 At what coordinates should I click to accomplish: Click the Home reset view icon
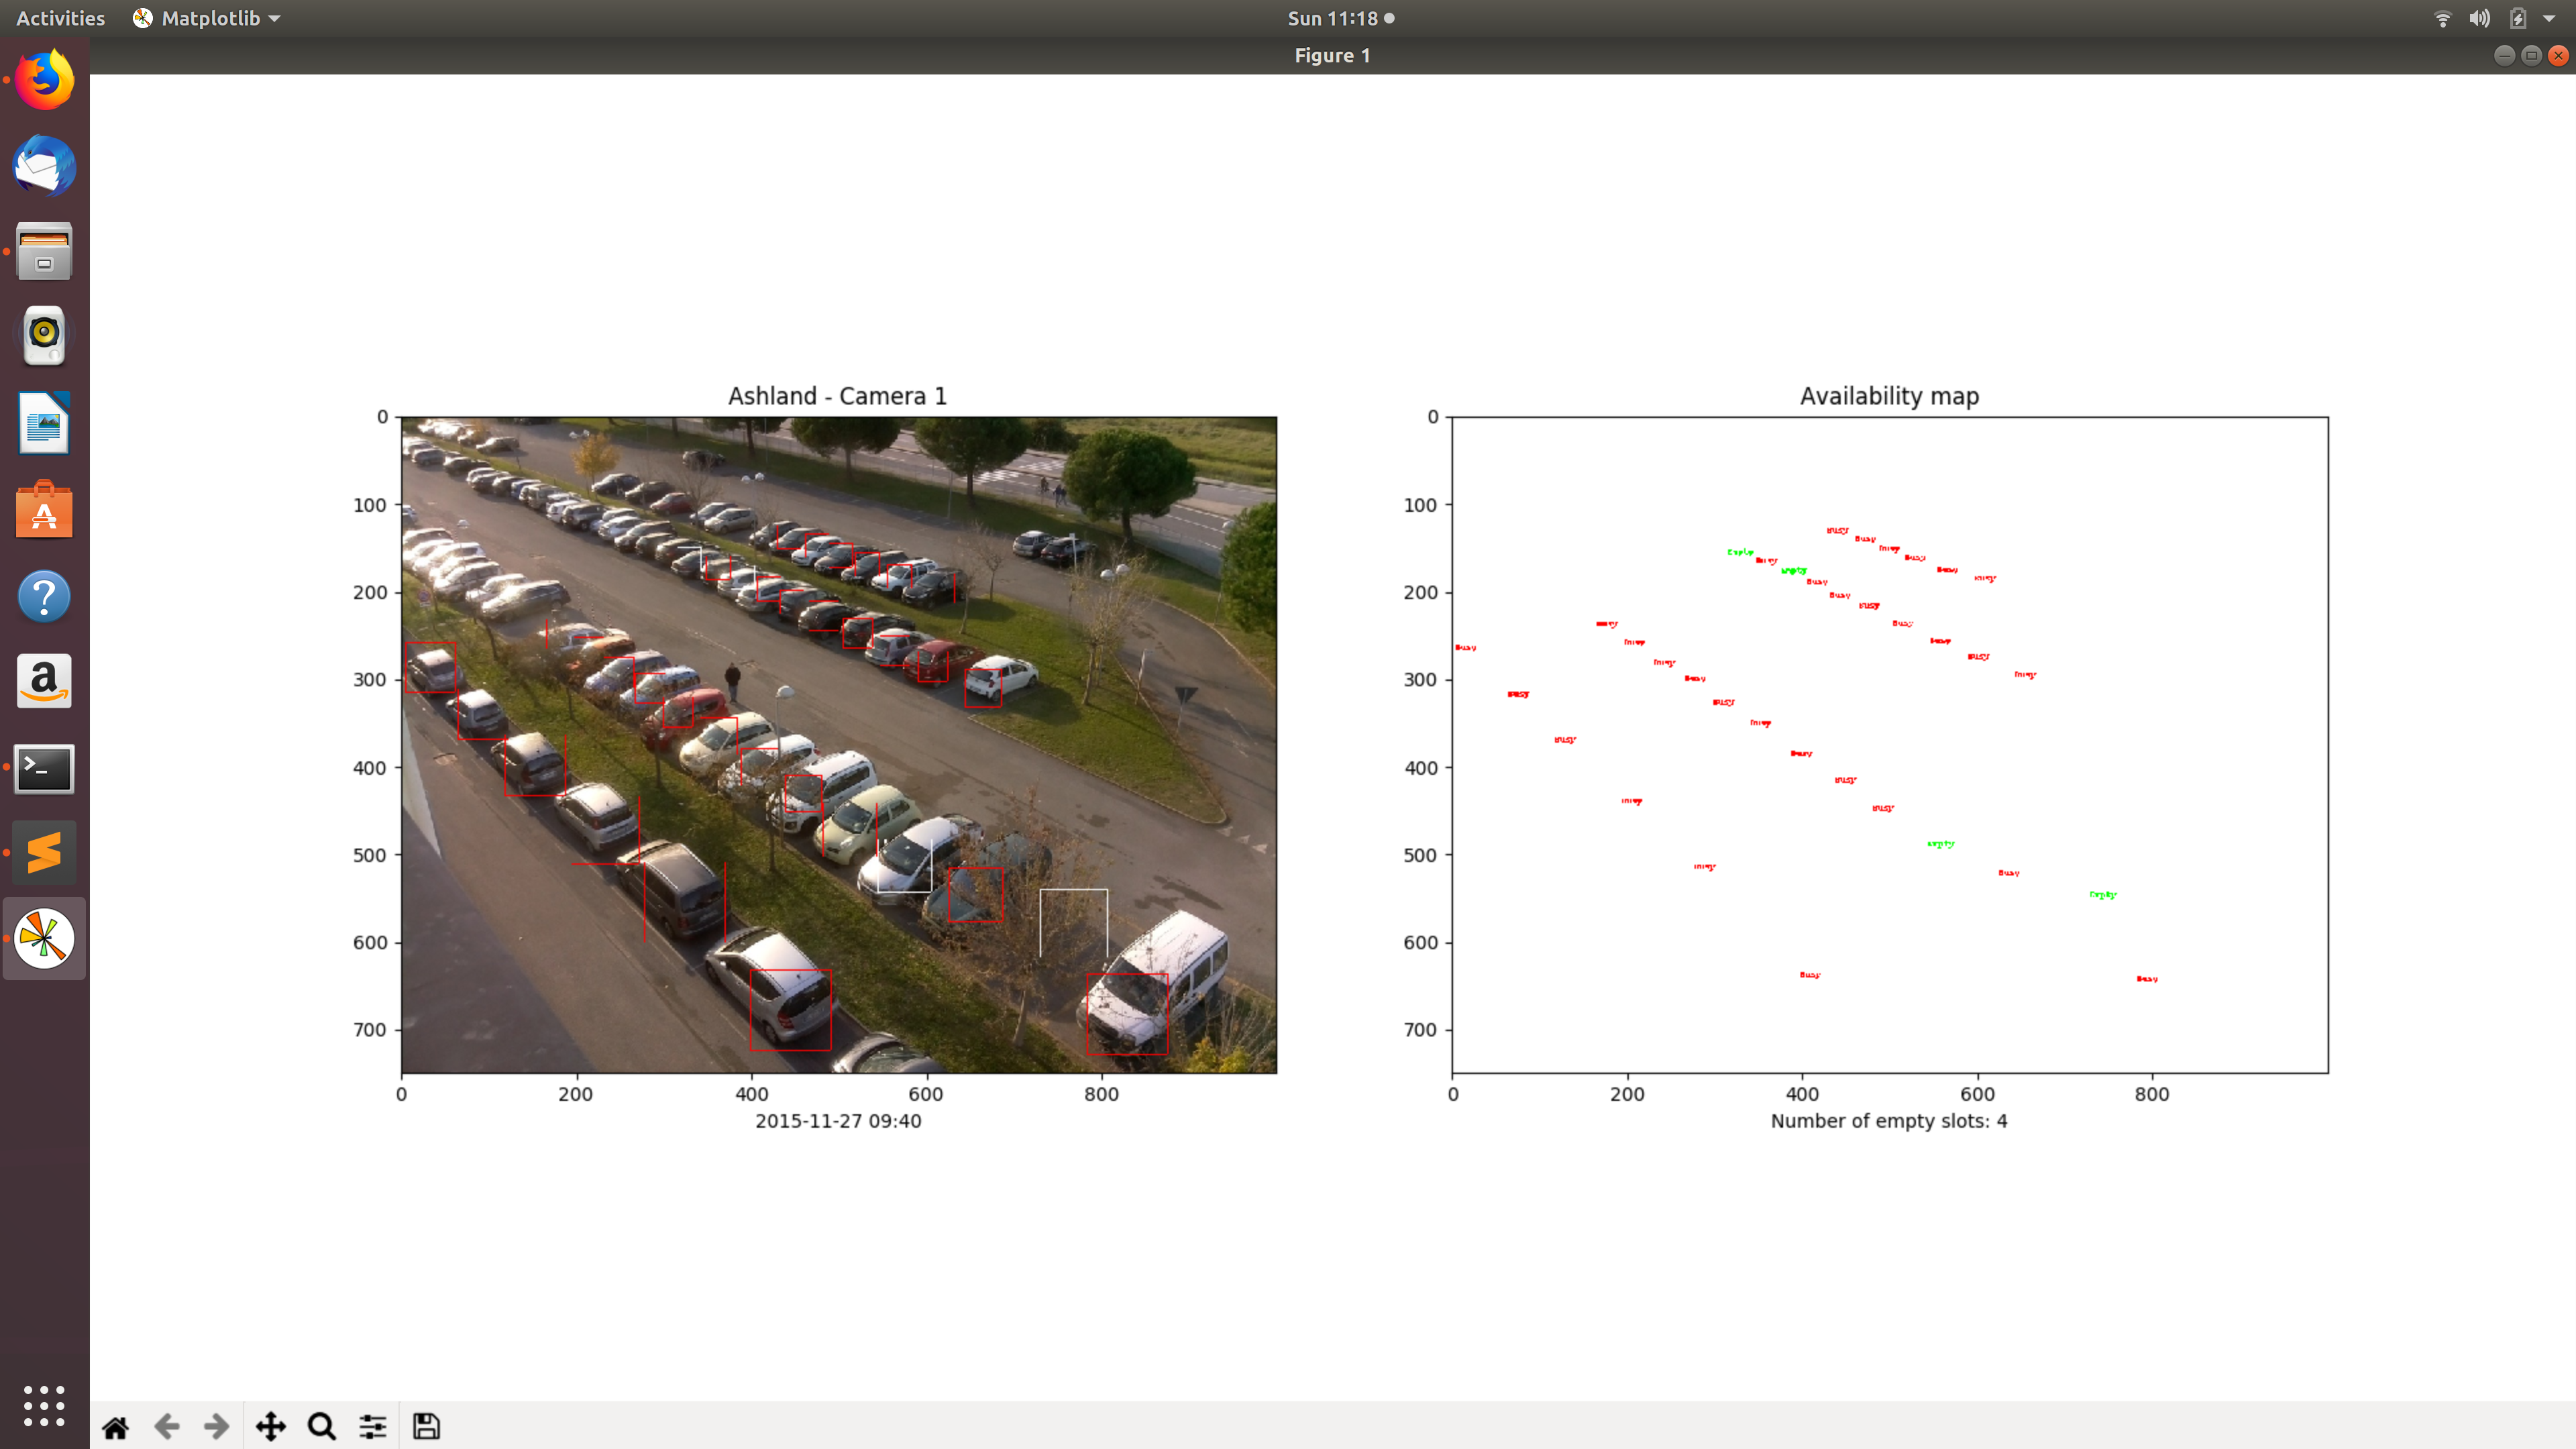pyautogui.click(x=115, y=1427)
